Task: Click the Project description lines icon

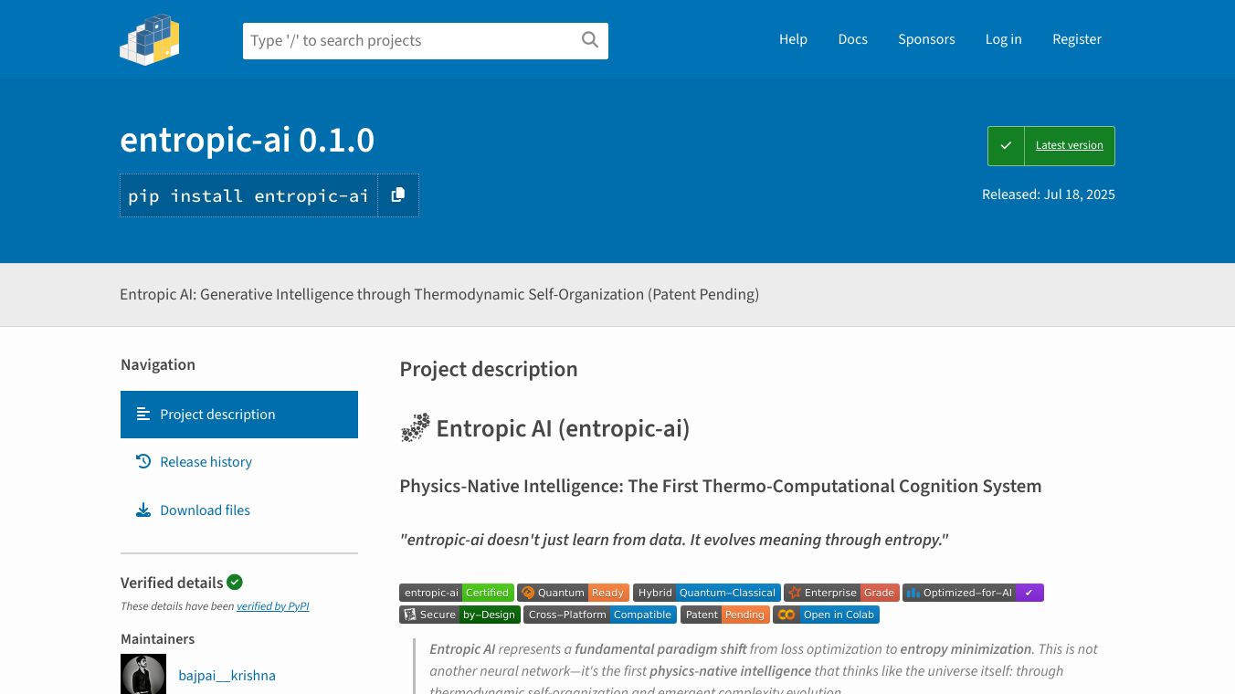Action: (x=143, y=415)
